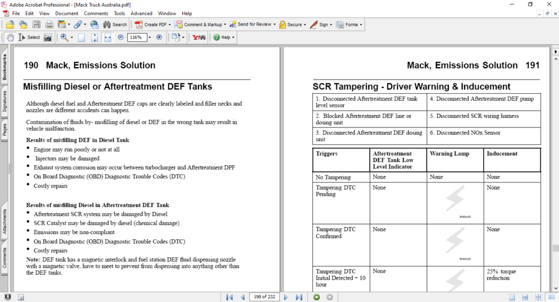The width and height of the screenshot is (559, 302).
Task: Open the Advanced menu
Action: (141, 13)
